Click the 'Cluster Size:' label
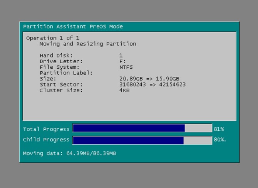Viewport: 258px width, 188px height. click(x=61, y=90)
